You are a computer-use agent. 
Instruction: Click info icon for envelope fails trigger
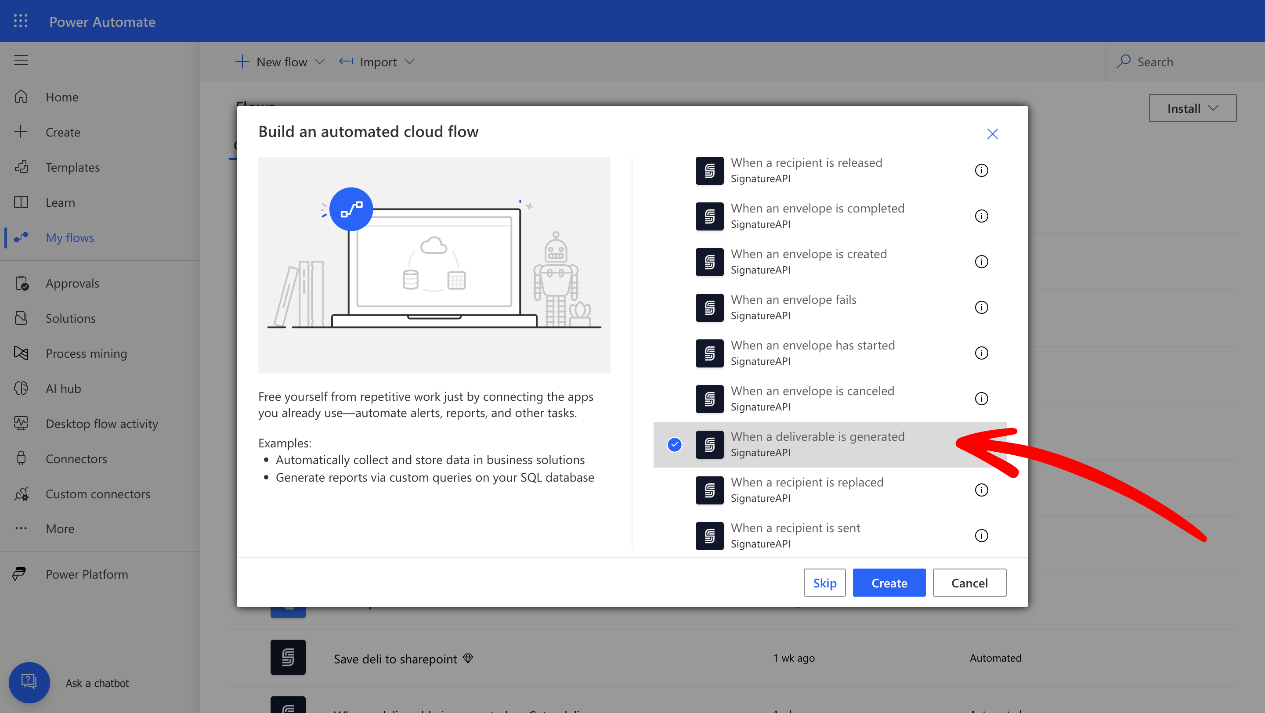point(981,307)
